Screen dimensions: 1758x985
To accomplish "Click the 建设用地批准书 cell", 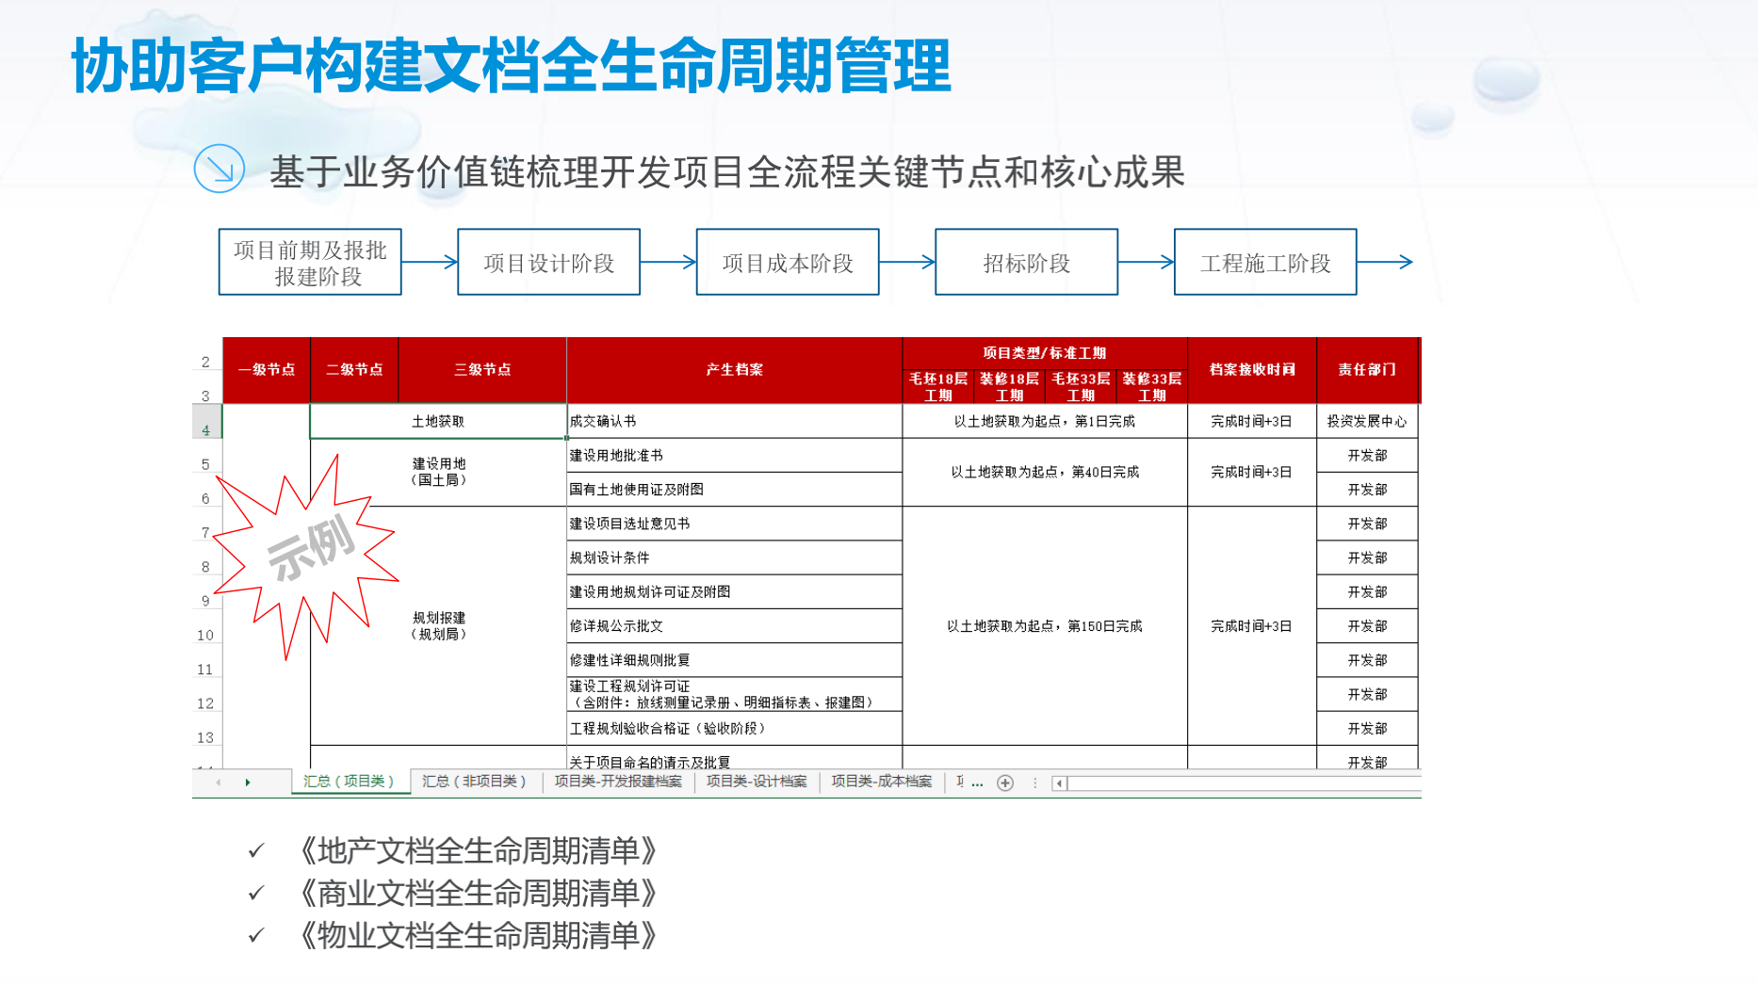I will [x=735, y=456].
